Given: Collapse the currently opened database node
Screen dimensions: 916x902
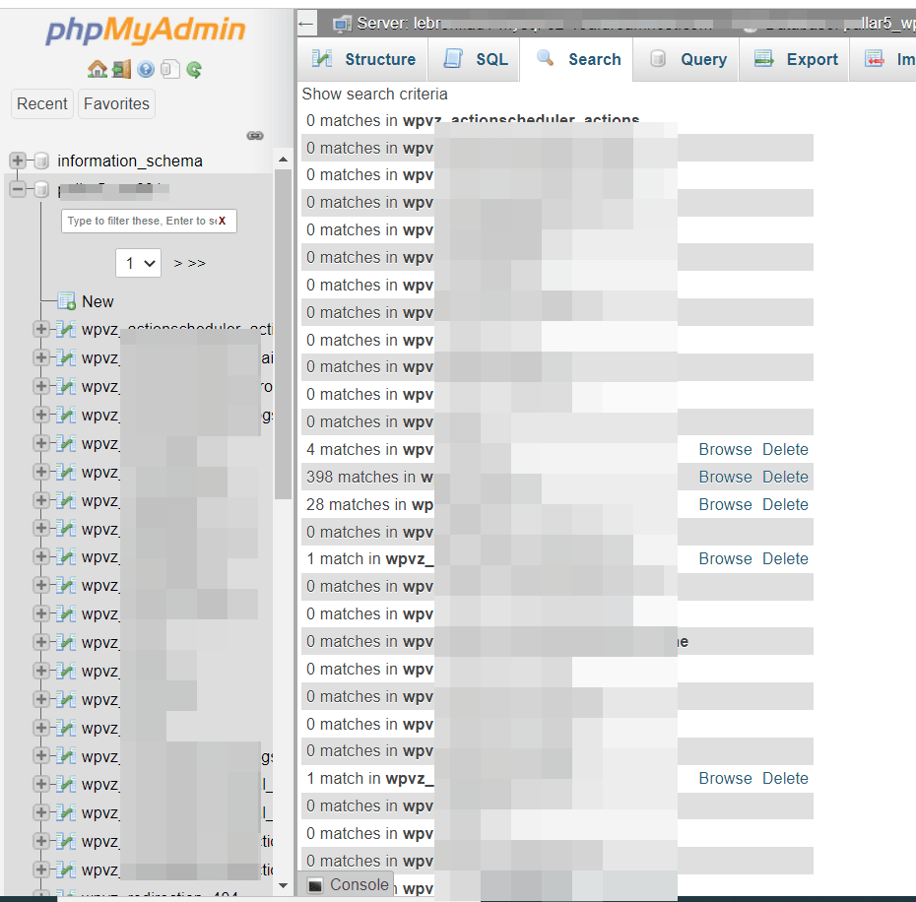Looking at the screenshot, I should [x=18, y=189].
